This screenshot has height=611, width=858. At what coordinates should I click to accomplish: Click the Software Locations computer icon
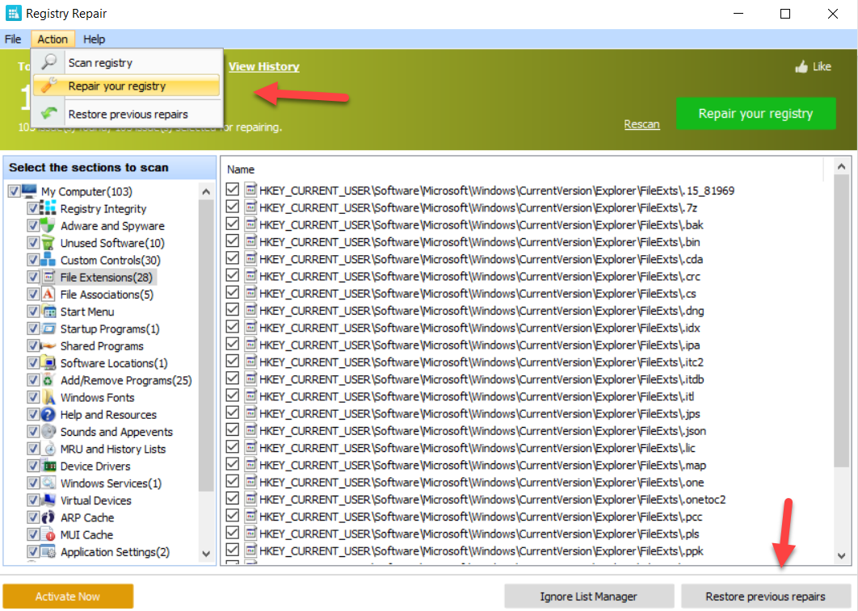48,363
